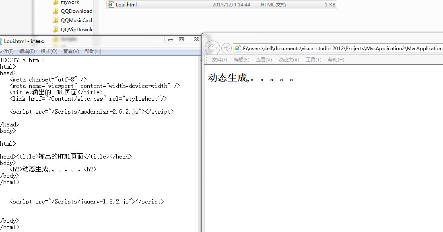This screenshot has width=443, height=232.
Task: Click the 动态生成 heading in the browser page
Action: click(251, 78)
